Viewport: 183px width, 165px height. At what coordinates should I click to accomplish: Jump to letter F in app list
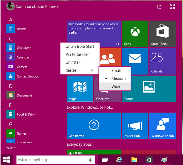pyautogui.click(x=10, y=105)
